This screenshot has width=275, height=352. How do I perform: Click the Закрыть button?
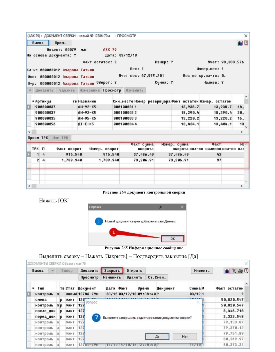coord(112,271)
